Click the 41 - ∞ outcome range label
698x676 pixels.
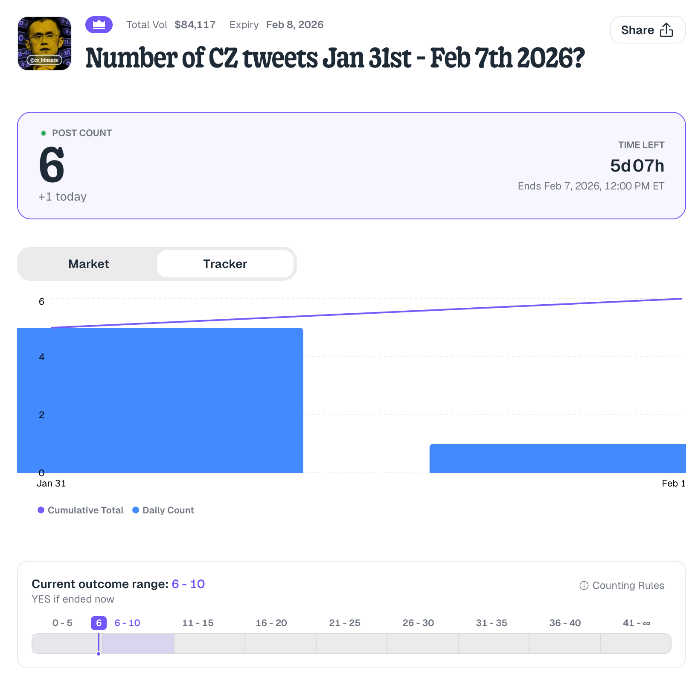(x=636, y=623)
